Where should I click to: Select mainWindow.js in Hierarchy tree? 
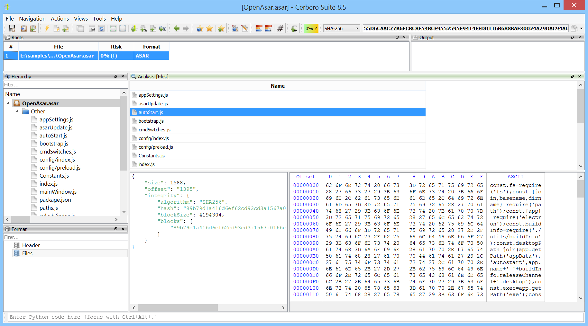58,192
